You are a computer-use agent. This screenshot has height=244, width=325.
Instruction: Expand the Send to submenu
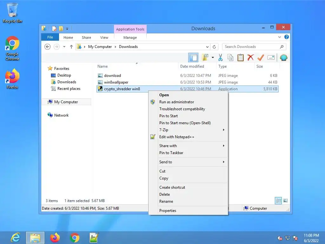point(188,162)
